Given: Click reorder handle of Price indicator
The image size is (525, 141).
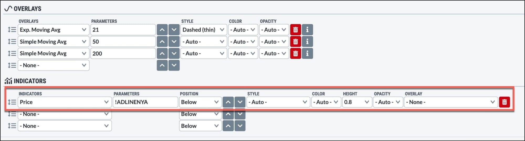Looking at the screenshot, I should pos(12,102).
